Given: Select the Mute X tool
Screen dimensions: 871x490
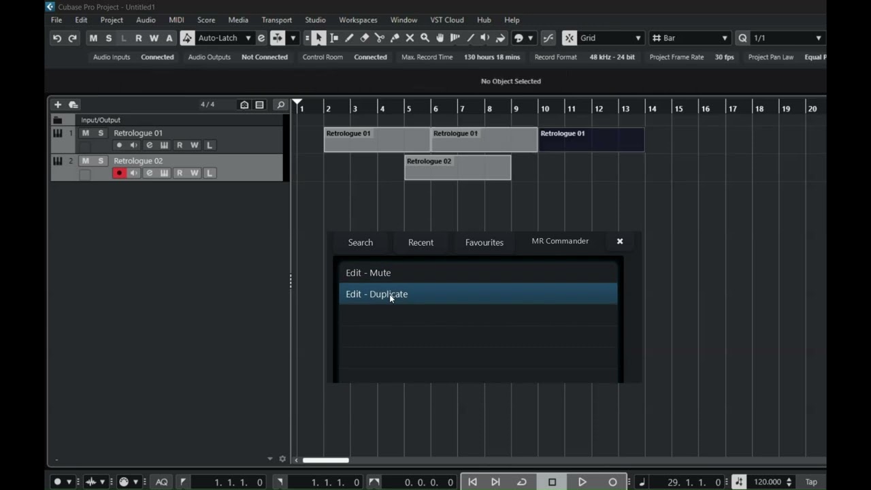Looking at the screenshot, I should pos(410,38).
